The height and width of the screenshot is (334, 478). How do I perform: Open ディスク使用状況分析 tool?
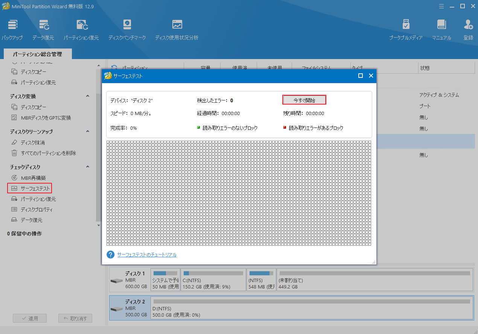(177, 30)
